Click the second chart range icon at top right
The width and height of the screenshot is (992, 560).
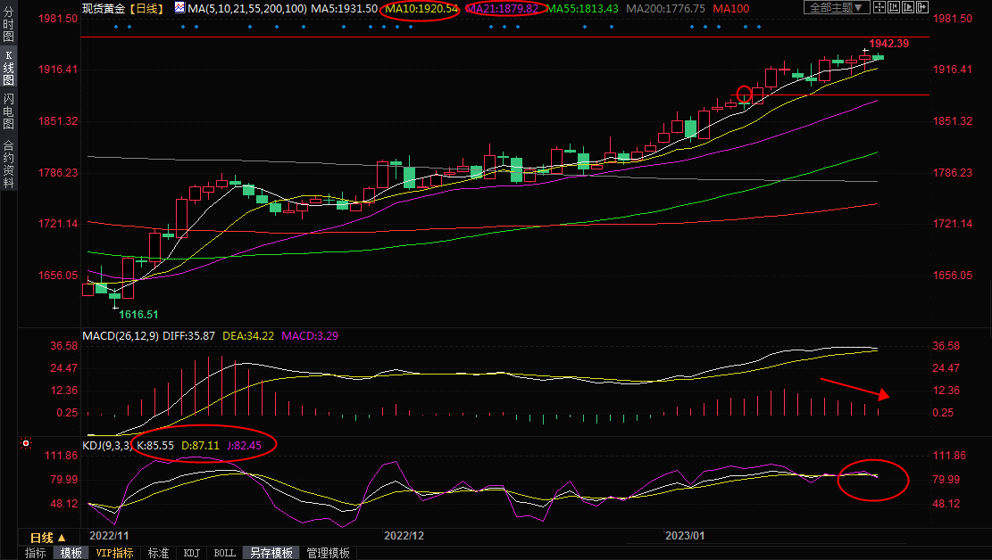895,8
